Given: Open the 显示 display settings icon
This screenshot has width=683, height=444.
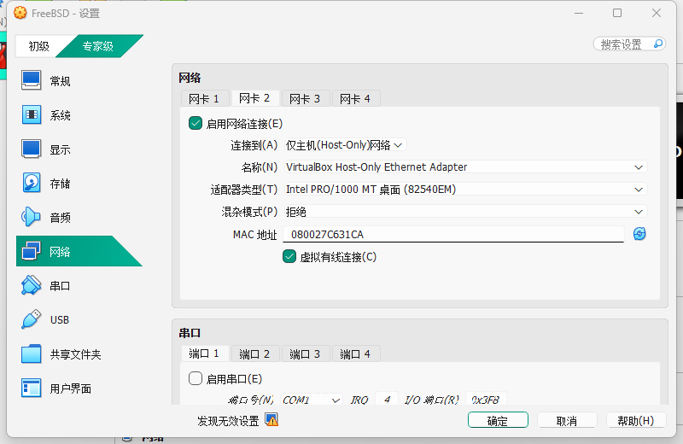Looking at the screenshot, I should point(32,149).
